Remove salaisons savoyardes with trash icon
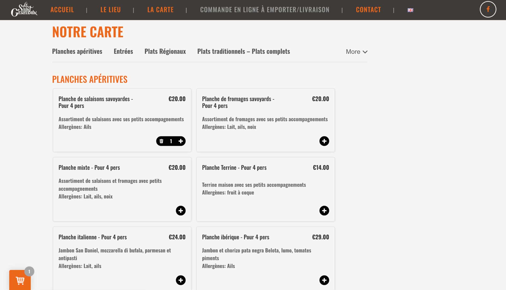This screenshot has width=506, height=290. pyautogui.click(x=161, y=141)
